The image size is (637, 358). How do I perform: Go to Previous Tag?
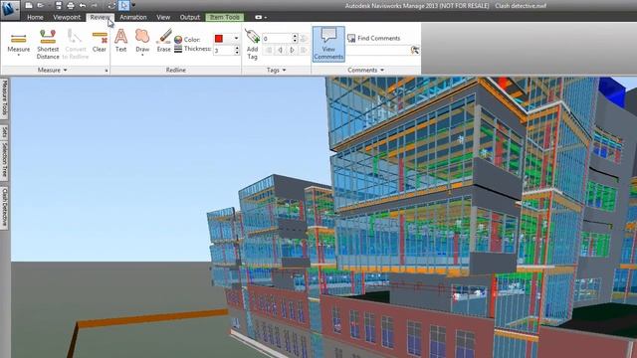281,51
